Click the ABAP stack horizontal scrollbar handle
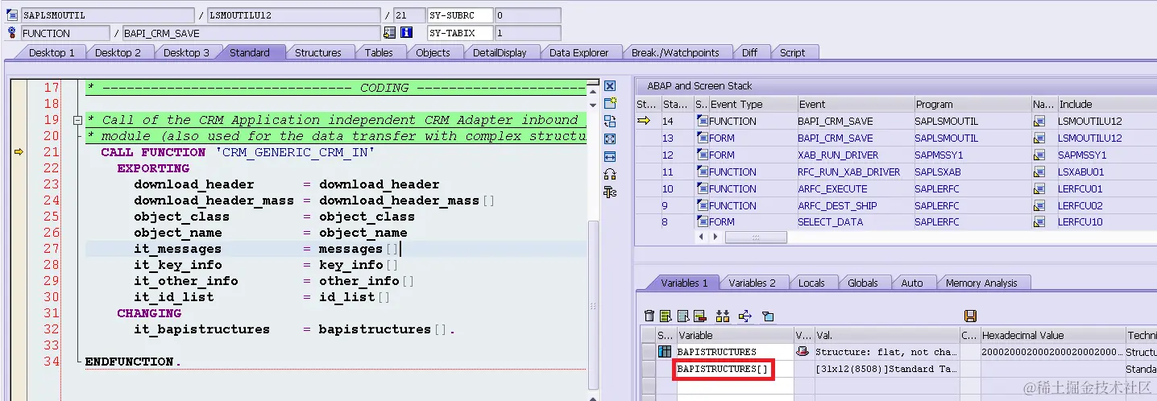Viewport: 1157px width, 401px height. click(x=756, y=238)
